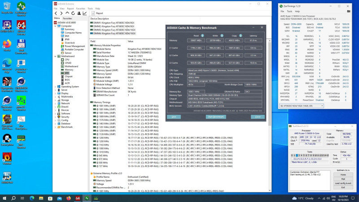Image resolution: width=359 pixels, height=202 pixels.
Task: Open AIDA64 Tools menu
Action: 90,9
